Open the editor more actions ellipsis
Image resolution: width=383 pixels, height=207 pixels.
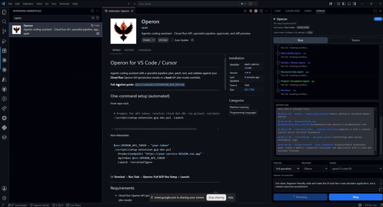pos(266,11)
